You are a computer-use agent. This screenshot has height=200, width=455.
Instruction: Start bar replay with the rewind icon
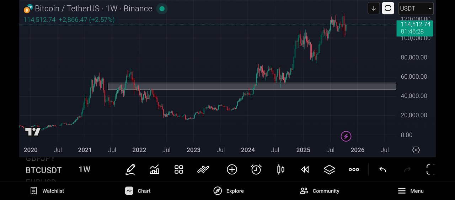pyautogui.click(x=305, y=170)
